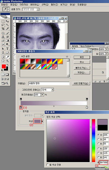The width and height of the screenshot is (109, 170).
Task: Click the hex color input field
Action: [104, 162]
